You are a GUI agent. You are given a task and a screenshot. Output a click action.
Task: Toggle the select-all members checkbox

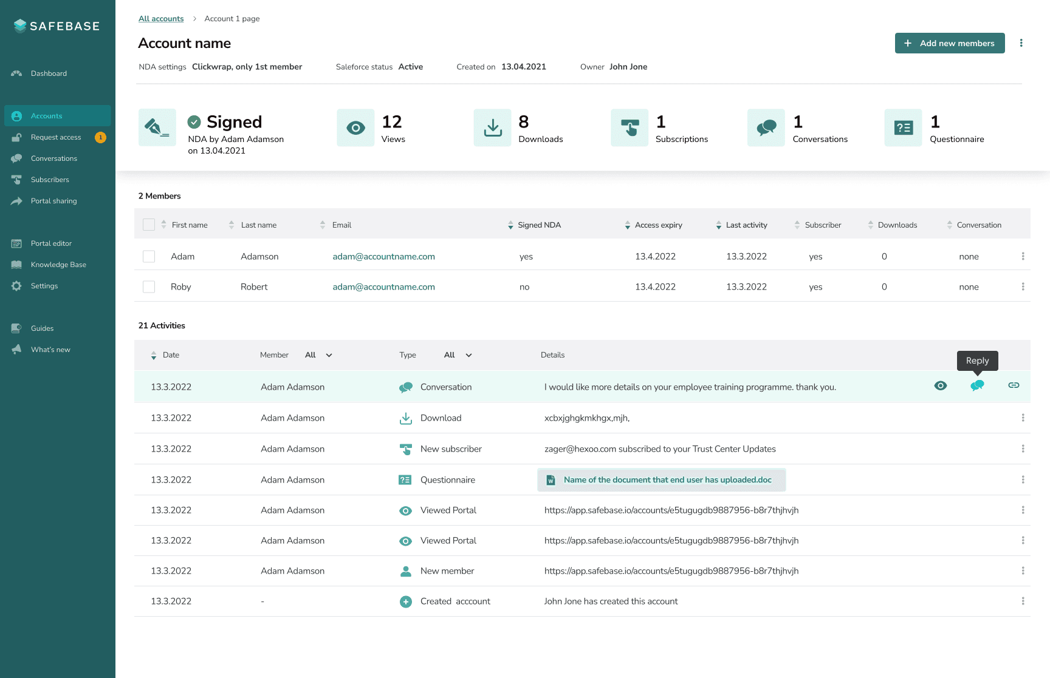pyautogui.click(x=149, y=225)
